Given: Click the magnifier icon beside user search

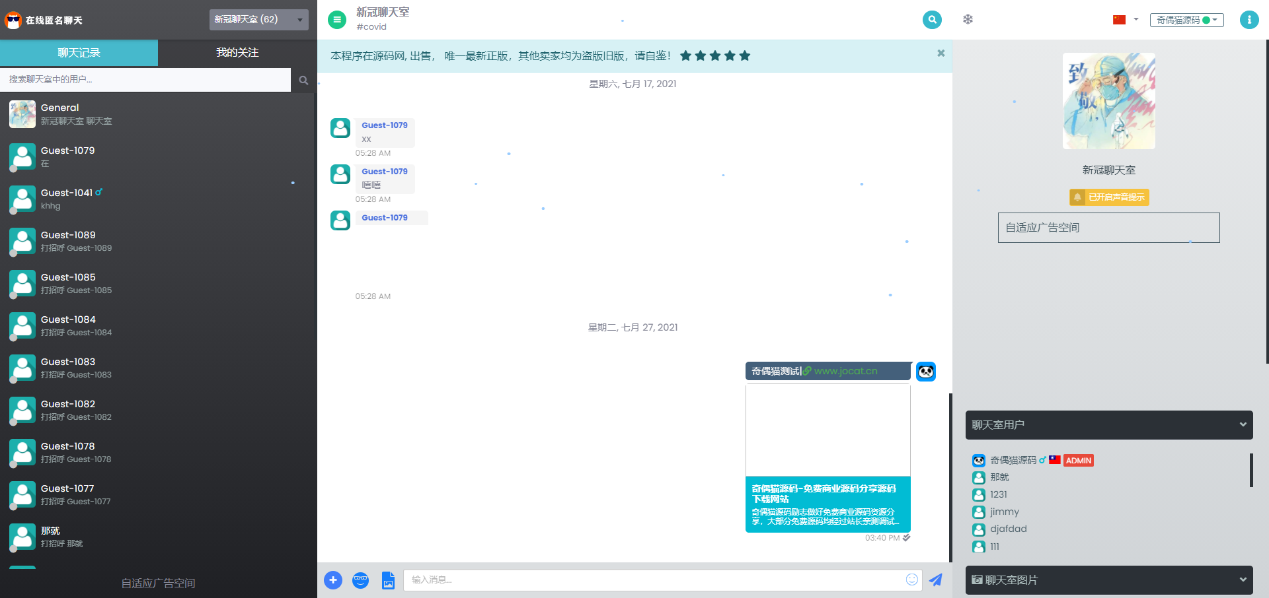Looking at the screenshot, I should [303, 81].
